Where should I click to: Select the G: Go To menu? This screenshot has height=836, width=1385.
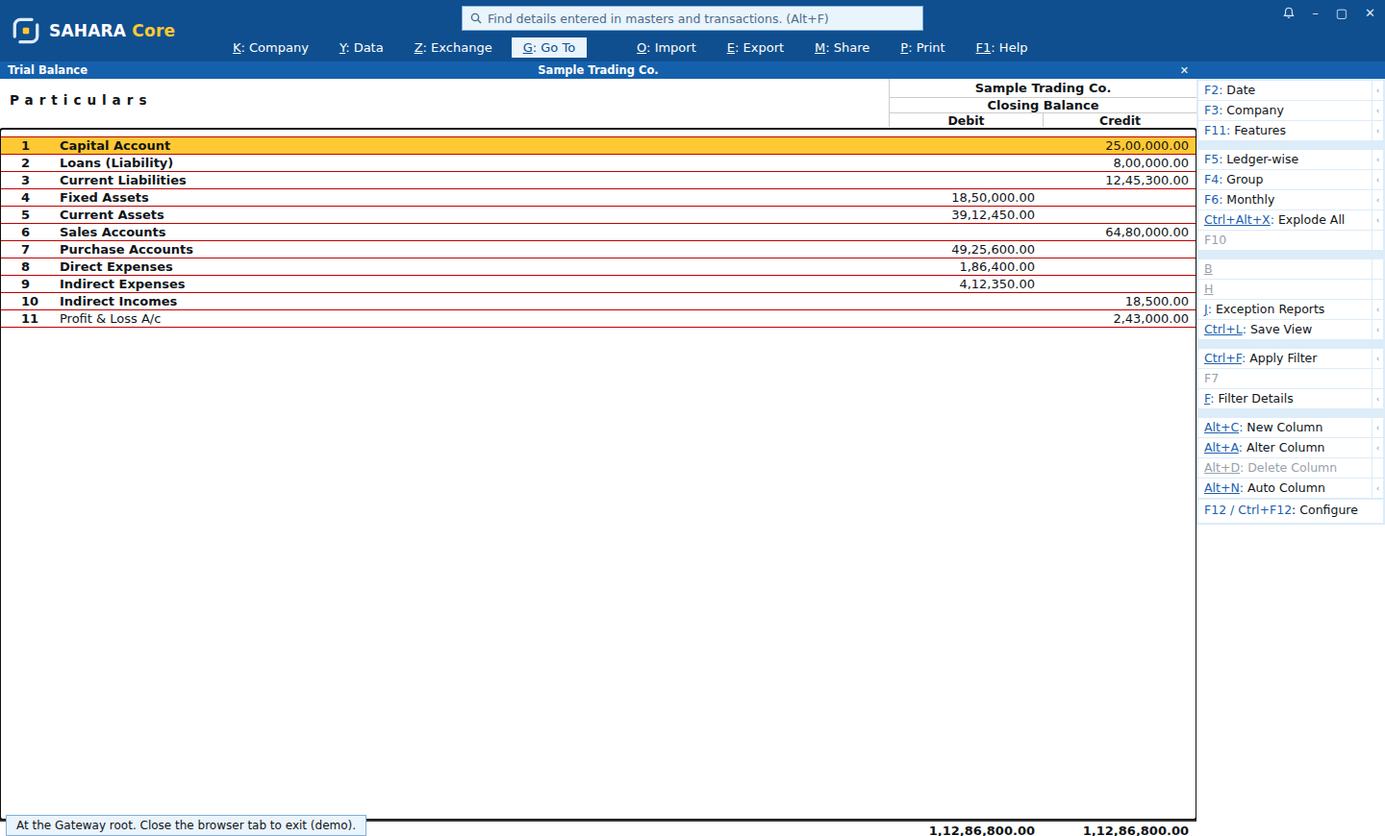pos(549,48)
